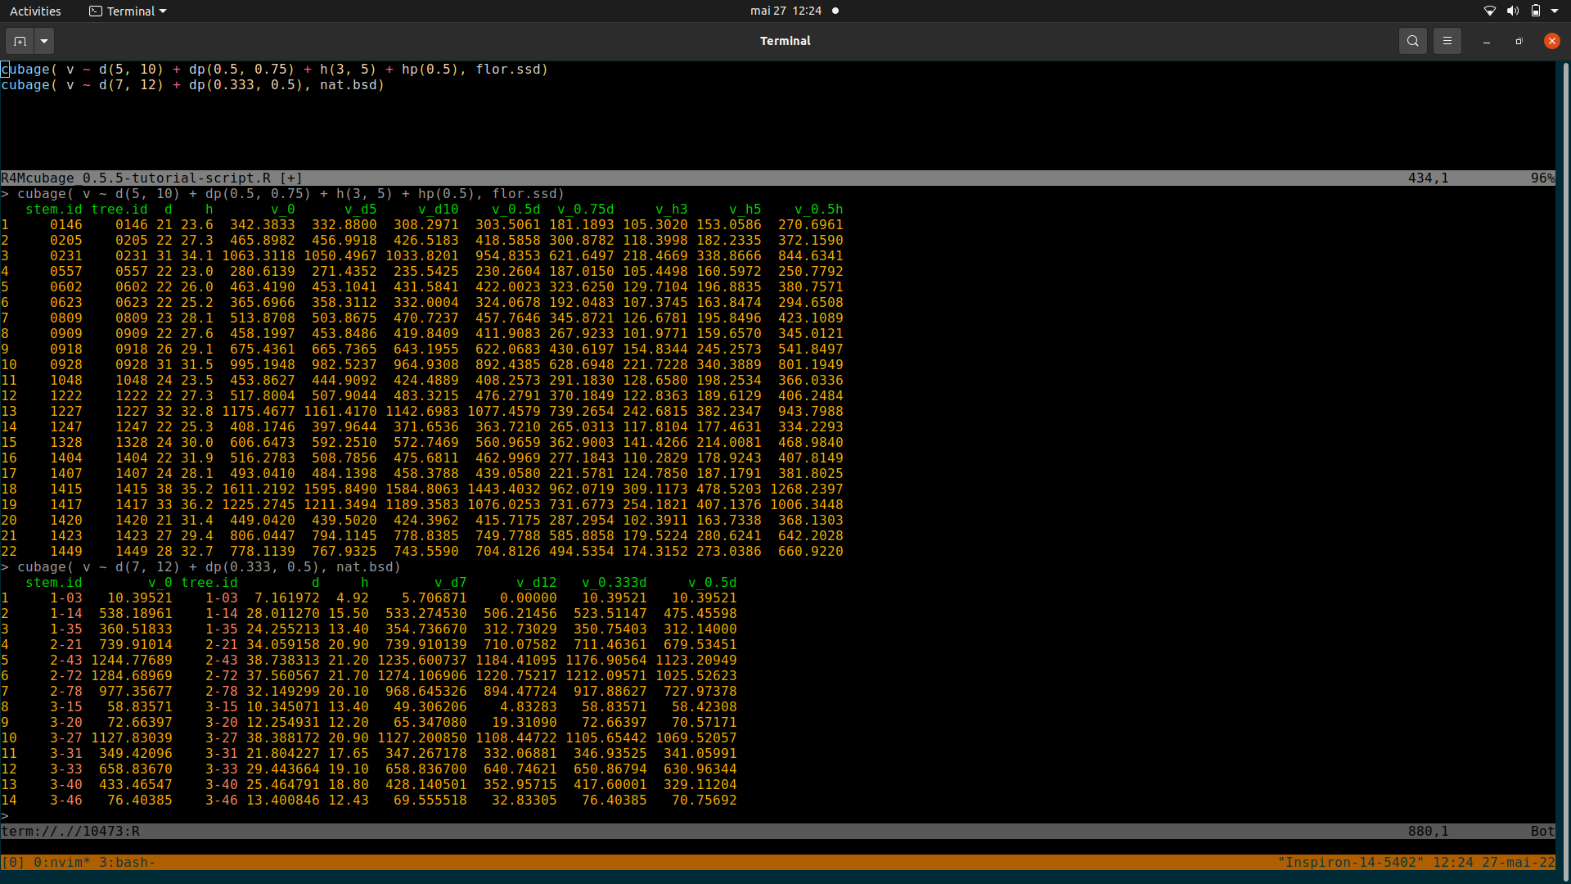The image size is (1571, 884).
Task: Click the R console prompt at bottom
Action: 6,815
